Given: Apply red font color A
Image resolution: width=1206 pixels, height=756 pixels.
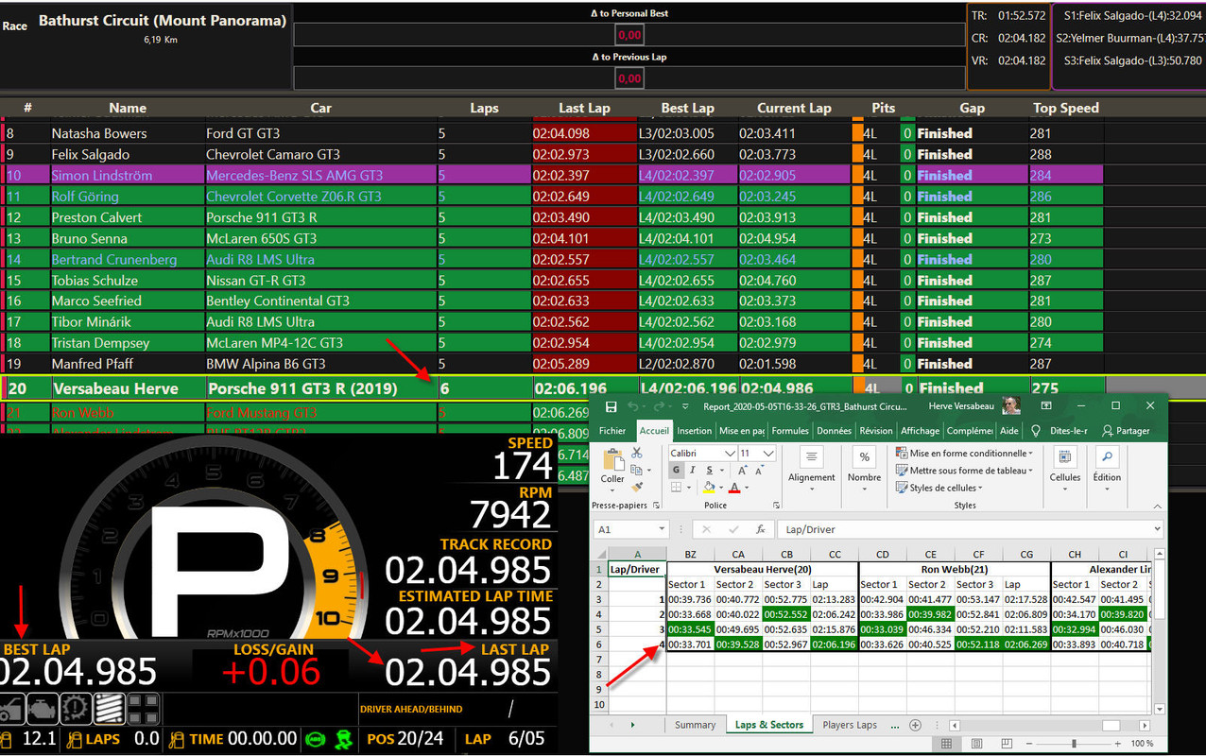Looking at the screenshot, I should (734, 488).
